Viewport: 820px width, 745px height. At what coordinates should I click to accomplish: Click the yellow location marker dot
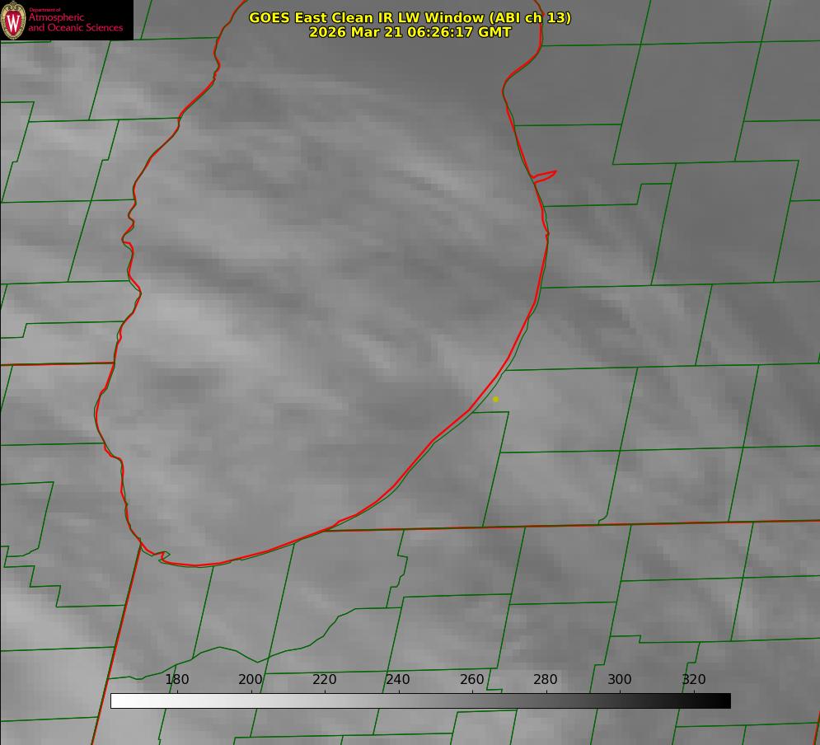(x=495, y=399)
